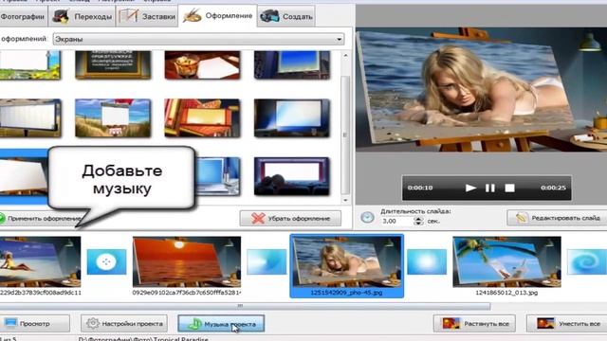This screenshot has height=341, width=607.
Task: Select the chalkboard screen design thumbnail
Action: [x=113, y=65]
